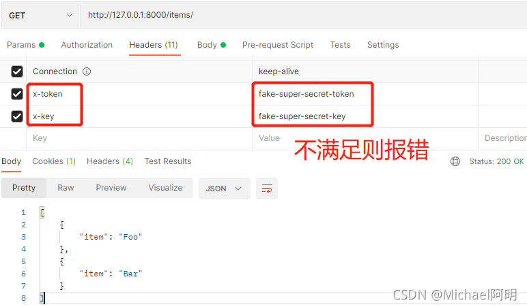Click the Status: 200 OK text
This screenshot has height=307, width=527.
pos(496,161)
